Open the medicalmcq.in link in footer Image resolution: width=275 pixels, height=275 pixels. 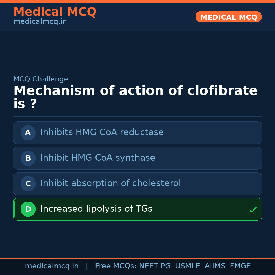click(x=52, y=266)
